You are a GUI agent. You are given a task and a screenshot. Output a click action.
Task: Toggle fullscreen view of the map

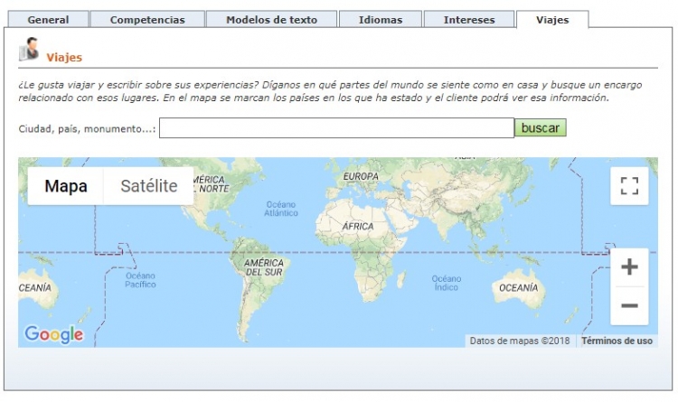click(629, 186)
